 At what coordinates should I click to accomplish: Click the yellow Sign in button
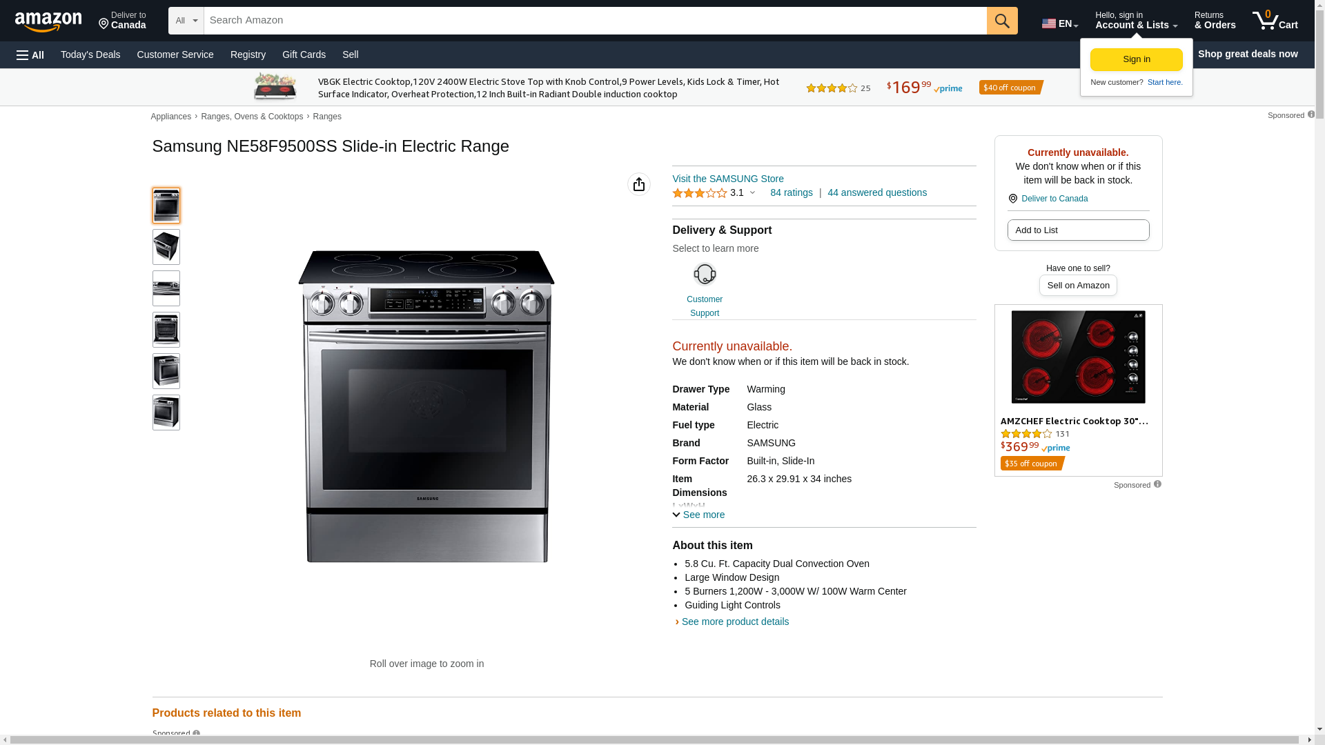[x=1137, y=59]
